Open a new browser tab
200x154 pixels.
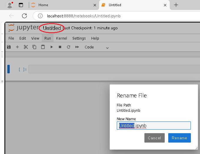click(x=176, y=5)
